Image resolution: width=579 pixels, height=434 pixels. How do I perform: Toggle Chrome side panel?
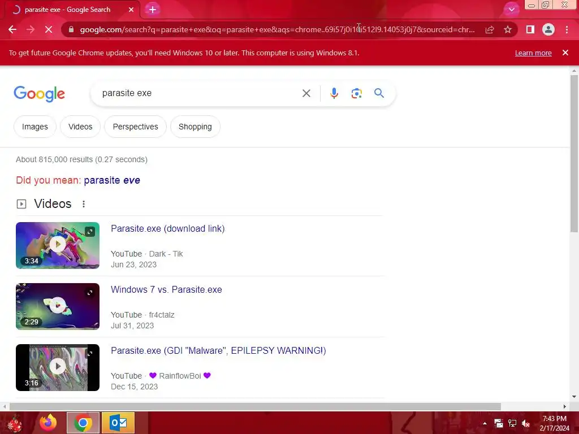pyautogui.click(x=530, y=29)
